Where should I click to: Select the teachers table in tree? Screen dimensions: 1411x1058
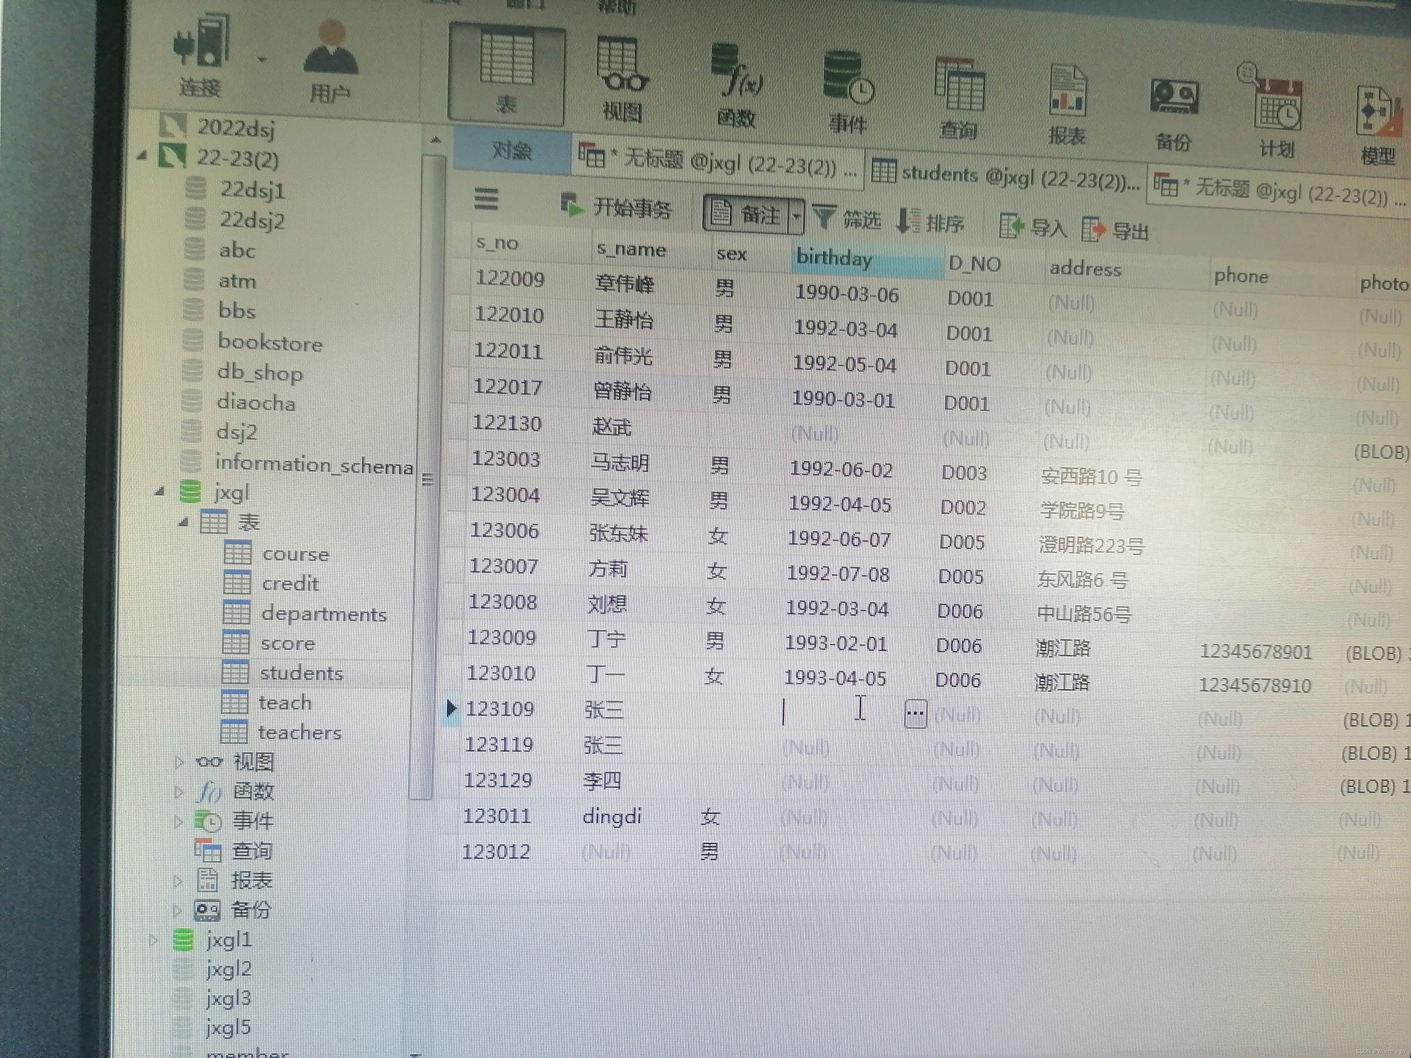pyautogui.click(x=299, y=733)
